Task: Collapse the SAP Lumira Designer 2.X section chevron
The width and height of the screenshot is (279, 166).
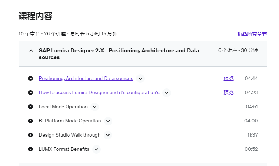Action: 31,51
